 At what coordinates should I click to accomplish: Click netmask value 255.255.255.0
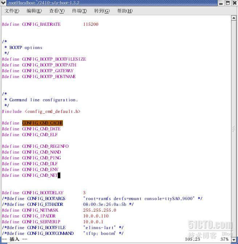(100, 210)
